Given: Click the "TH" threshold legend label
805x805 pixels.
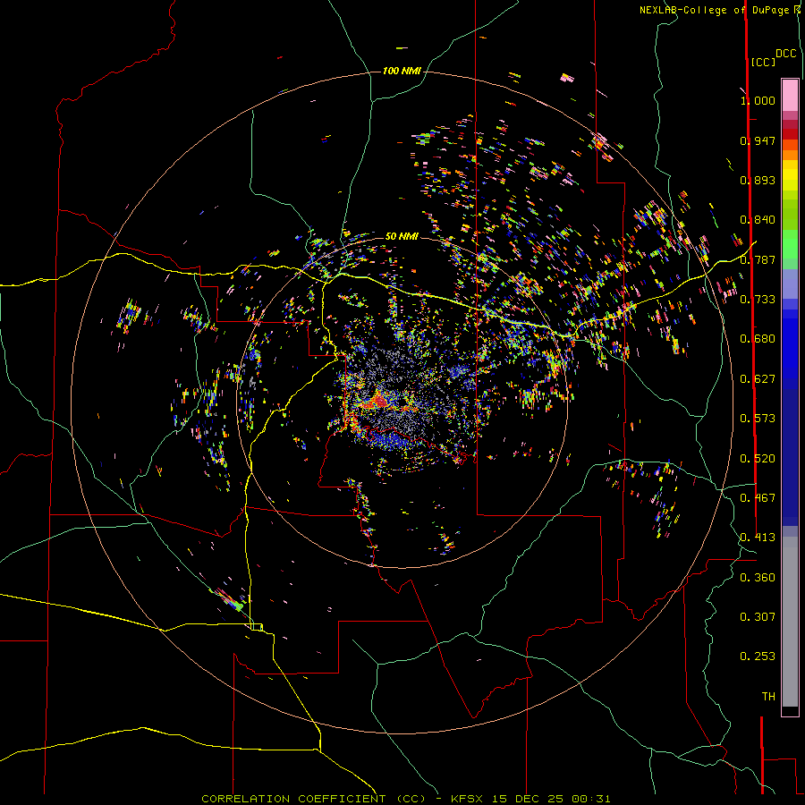Looking at the screenshot, I should tap(768, 697).
